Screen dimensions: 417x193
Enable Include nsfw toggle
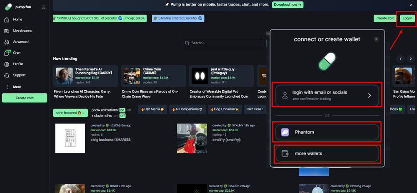click(x=115, y=116)
